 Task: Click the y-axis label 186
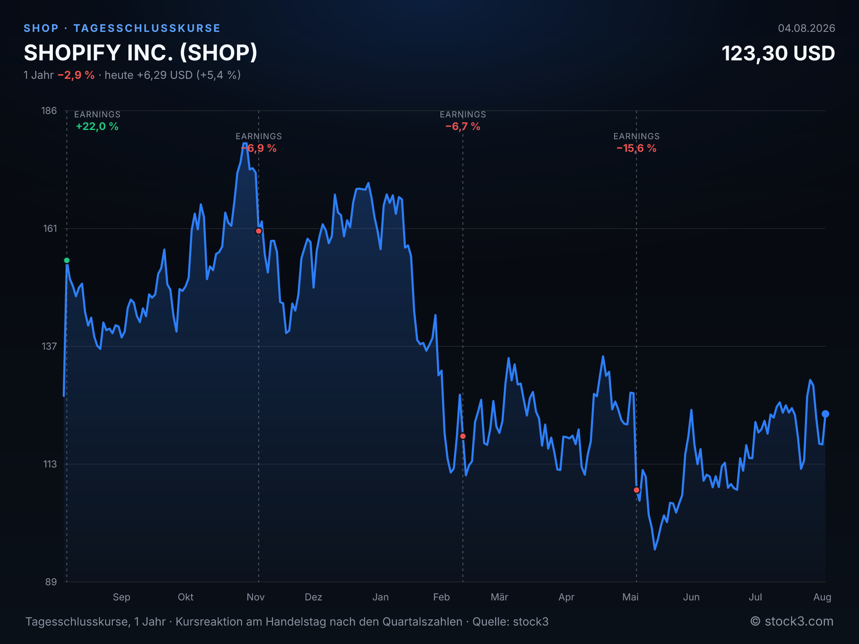pos(49,111)
